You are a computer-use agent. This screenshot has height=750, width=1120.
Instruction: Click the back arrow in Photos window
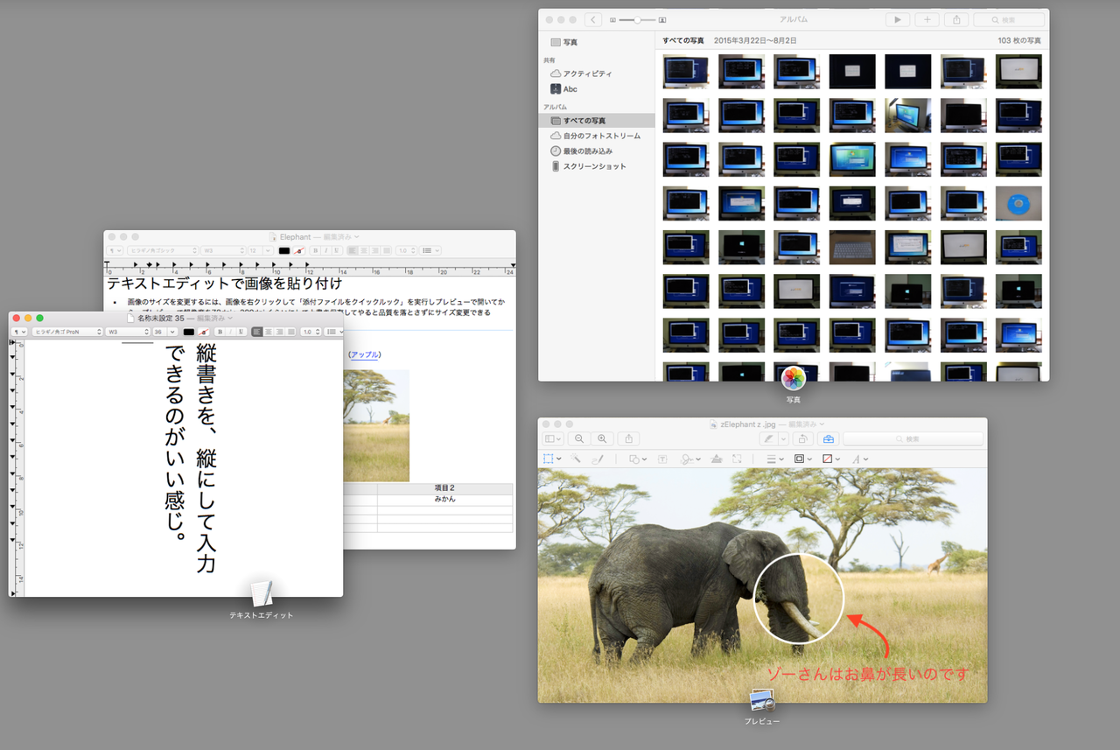(593, 19)
